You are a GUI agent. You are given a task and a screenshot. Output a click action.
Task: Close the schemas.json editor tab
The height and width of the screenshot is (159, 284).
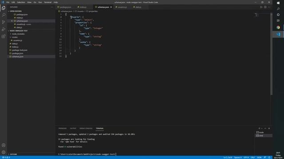click(x=111, y=7)
